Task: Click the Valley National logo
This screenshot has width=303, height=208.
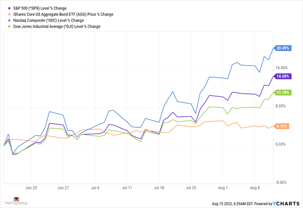Action: (15, 201)
